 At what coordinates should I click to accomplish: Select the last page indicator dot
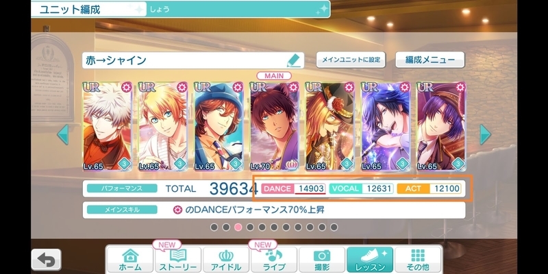click(334, 227)
